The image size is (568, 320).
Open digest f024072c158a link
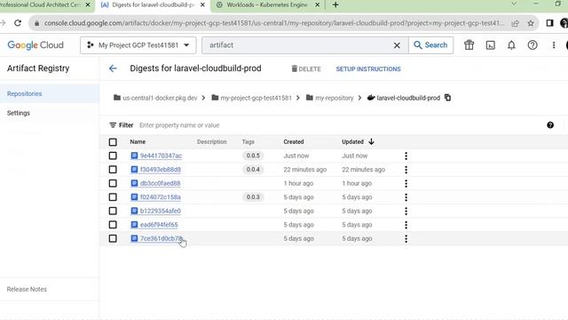pyautogui.click(x=161, y=197)
